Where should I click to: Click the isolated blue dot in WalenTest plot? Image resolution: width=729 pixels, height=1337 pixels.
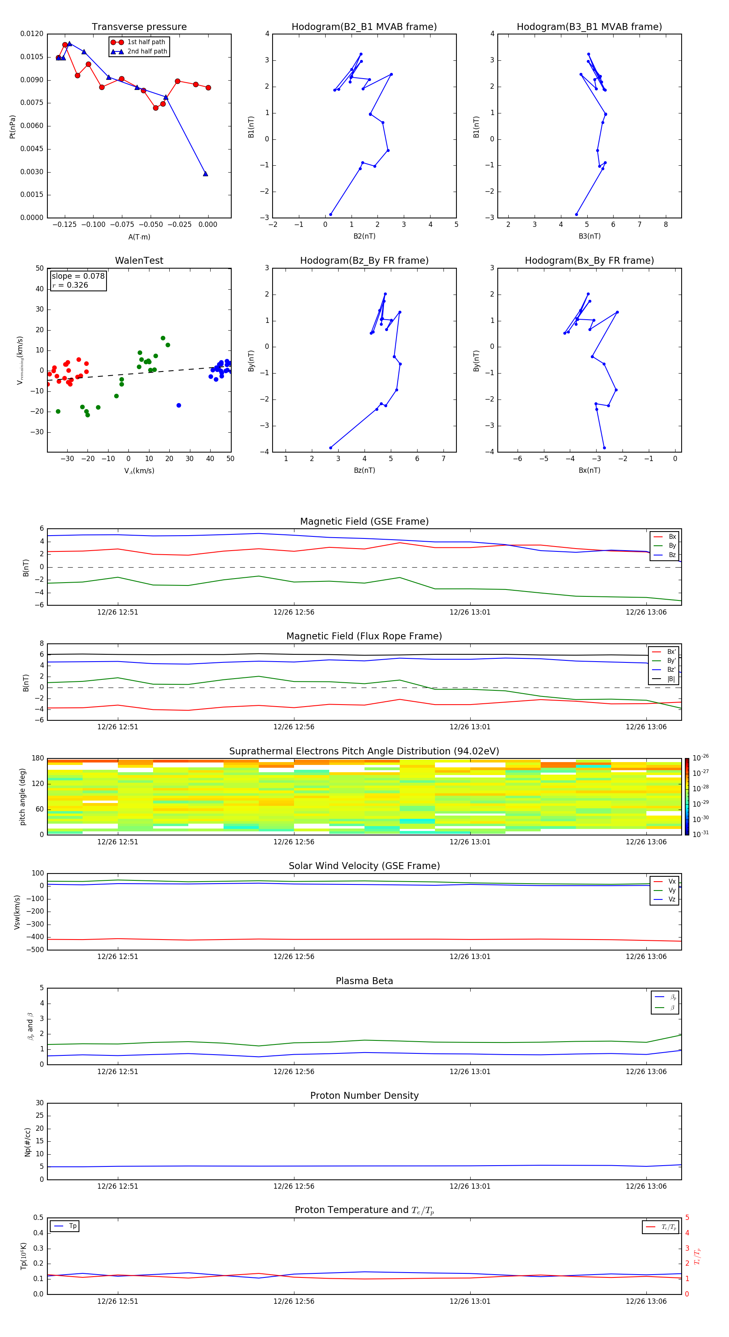pyautogui.click(x=179, y=406)
